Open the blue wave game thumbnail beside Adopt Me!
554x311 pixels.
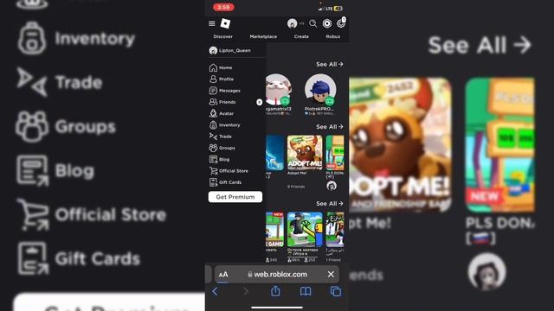coord(275,153)
